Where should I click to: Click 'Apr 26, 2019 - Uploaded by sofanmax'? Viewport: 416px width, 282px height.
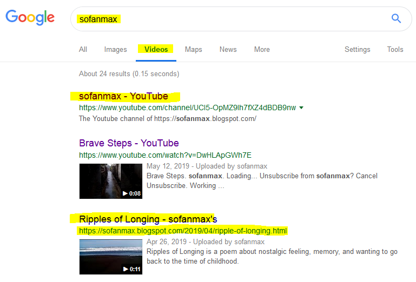point(206,241)
